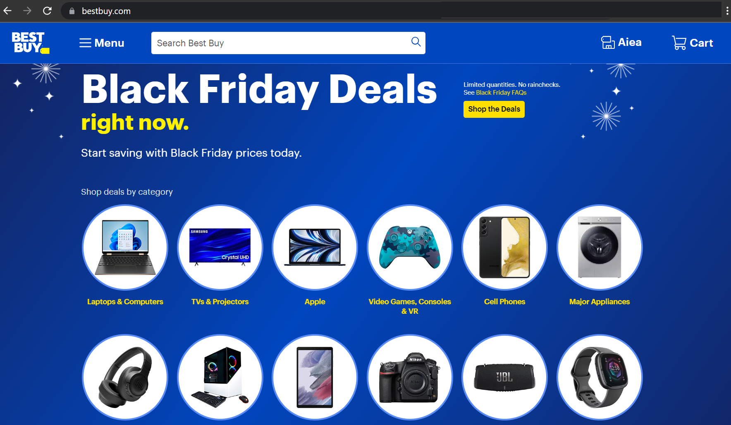This screenshot has height=425, width=731.
Task: Select the Nikon camera category image
Action: coord(410,377)
